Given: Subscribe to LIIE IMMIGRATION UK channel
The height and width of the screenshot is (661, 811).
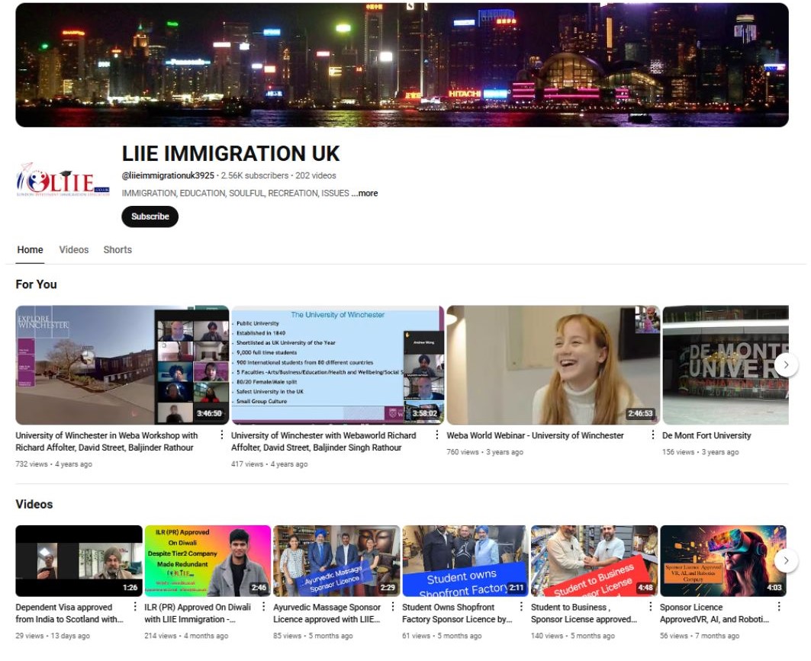Looking at the screenshot, I should tap(150, 217).
